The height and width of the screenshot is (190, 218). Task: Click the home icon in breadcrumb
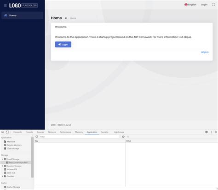[66, 18]
